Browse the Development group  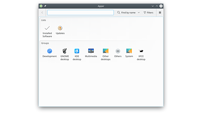50,53
